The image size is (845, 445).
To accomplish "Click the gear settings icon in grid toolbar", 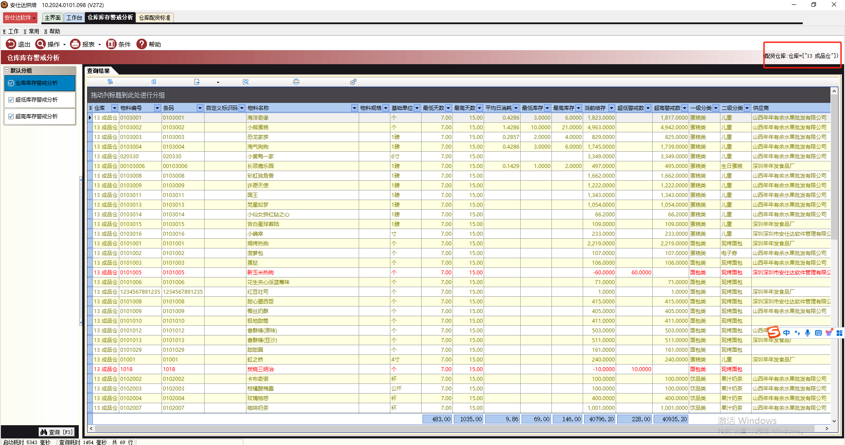I will (353, 82).
